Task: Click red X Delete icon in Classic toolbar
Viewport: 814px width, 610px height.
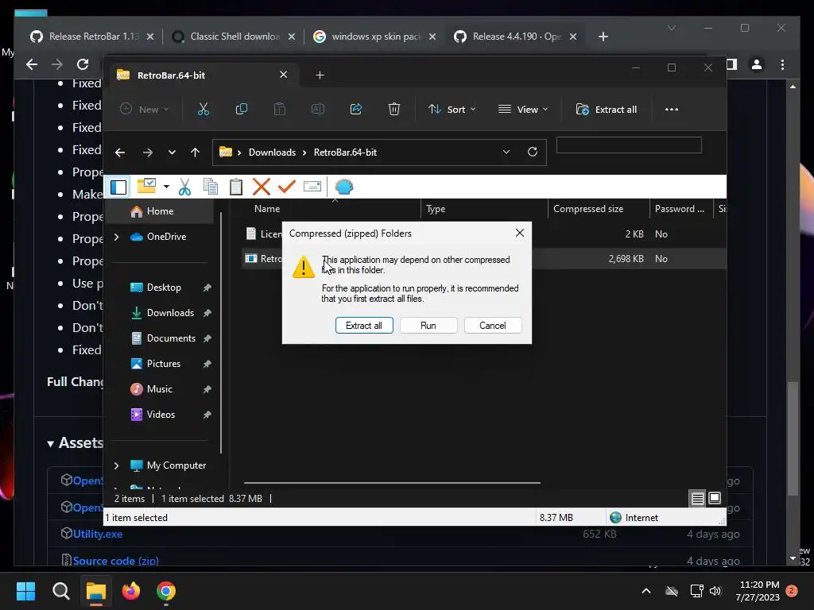Action: click(x=261, y=187)
